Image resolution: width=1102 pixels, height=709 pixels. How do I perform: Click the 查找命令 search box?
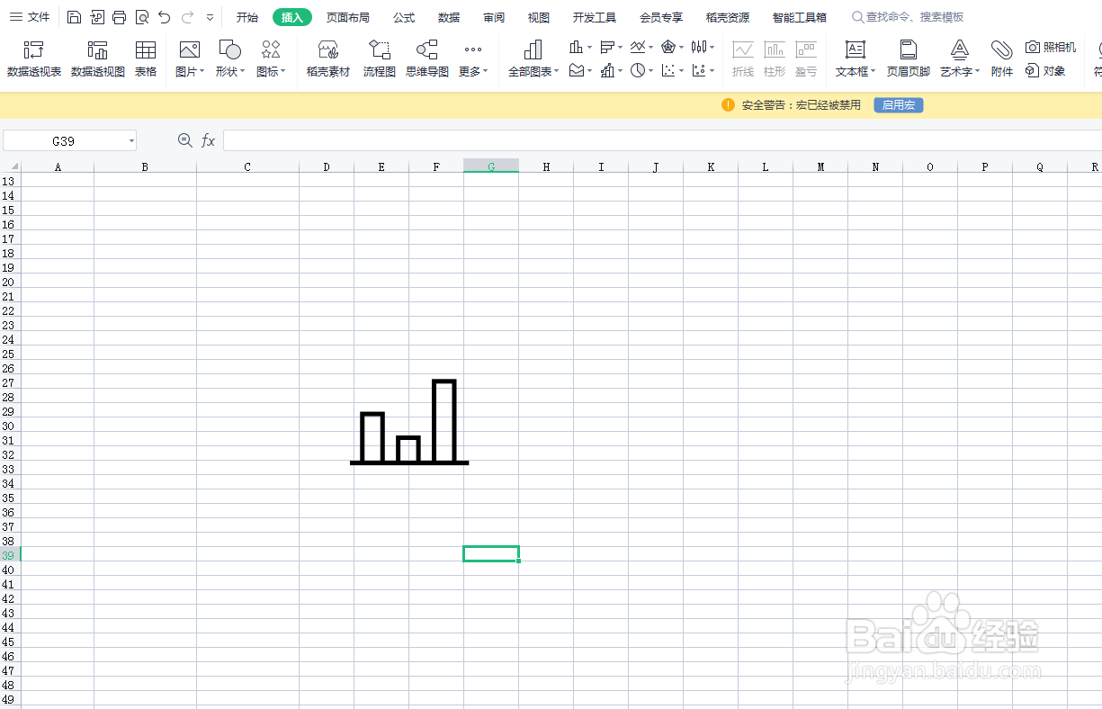pos(909,17)
